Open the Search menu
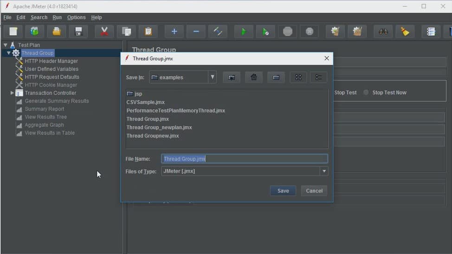Image resolution: width=452 pixels, height=254 pixels. pos(39,17)
